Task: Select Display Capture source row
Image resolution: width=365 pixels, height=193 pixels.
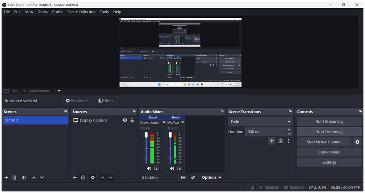Action: click(x=104, y=120)
